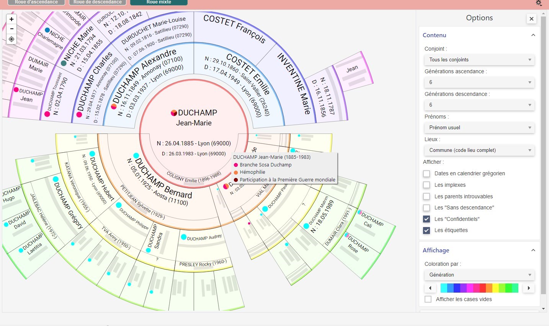The image size is (549, 326).
Task: Open Générations descendance dropdown
Action: [479, 105]
